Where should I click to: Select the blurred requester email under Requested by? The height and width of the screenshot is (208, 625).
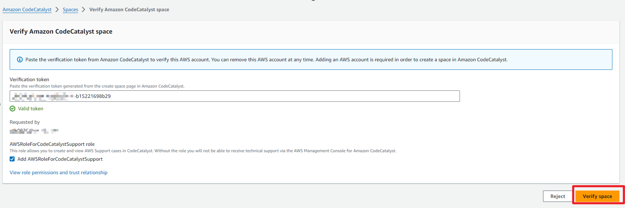click(34, 131)
